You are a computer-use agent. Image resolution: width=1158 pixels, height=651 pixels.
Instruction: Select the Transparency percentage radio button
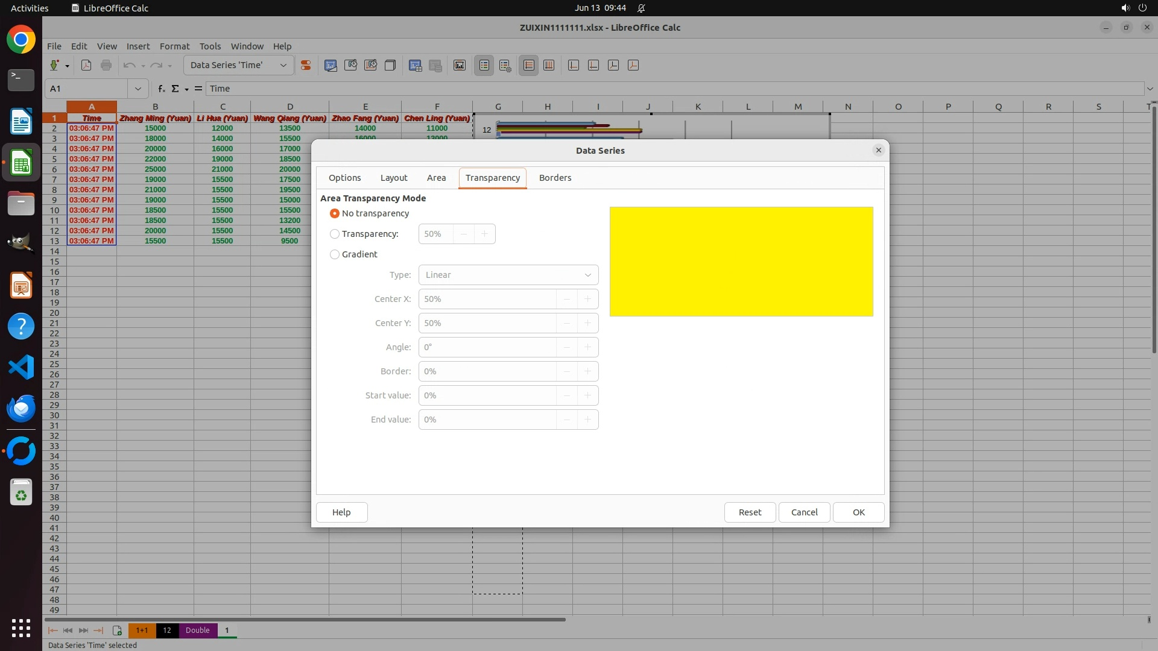[335, 234]
